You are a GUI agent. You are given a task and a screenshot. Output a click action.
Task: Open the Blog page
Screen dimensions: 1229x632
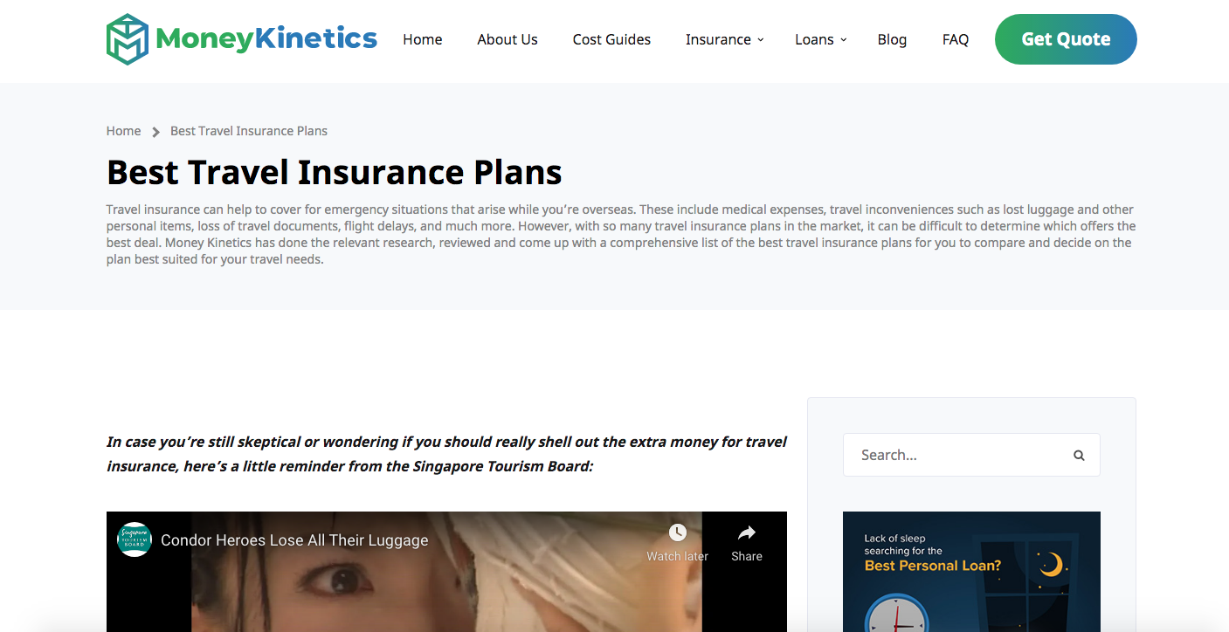892,39
